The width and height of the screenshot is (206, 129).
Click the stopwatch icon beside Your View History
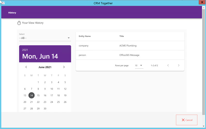click(x=19, y=23)
